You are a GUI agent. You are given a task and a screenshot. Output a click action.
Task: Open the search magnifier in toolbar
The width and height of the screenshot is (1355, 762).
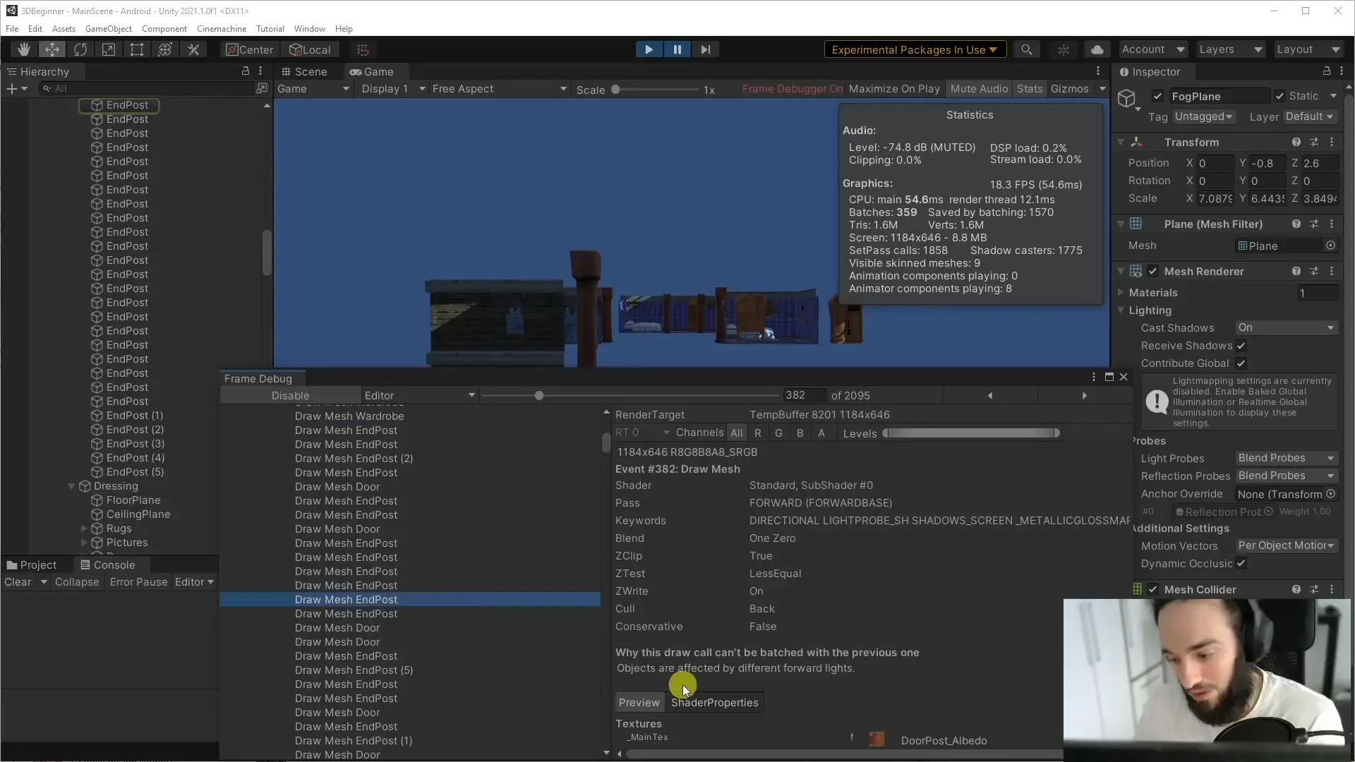pos(1026,49)
